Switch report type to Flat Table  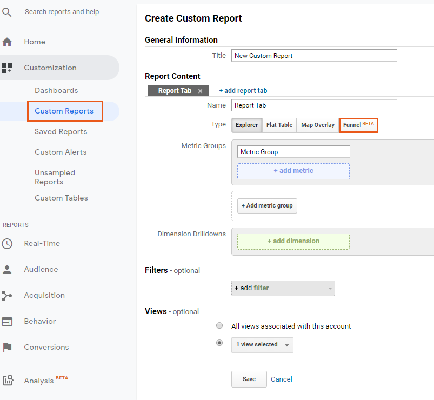(279, 125)
